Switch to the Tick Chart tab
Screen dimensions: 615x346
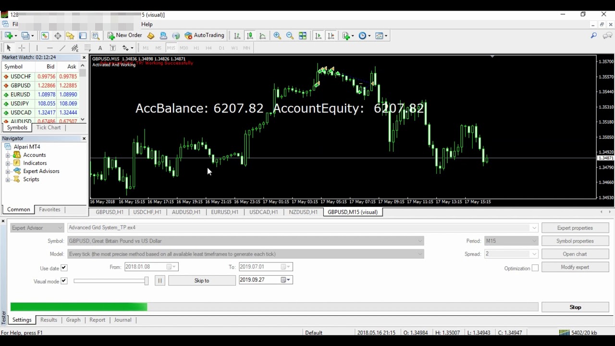point(49,127)
